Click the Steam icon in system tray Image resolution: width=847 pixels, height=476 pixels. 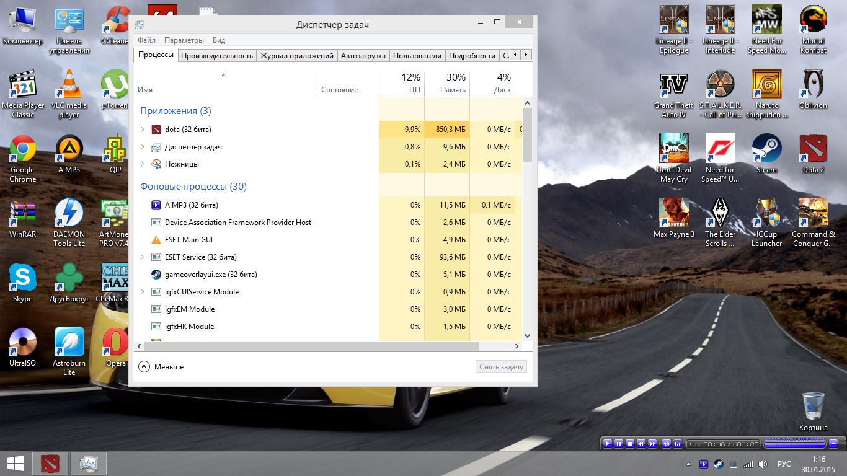[718, 464]
